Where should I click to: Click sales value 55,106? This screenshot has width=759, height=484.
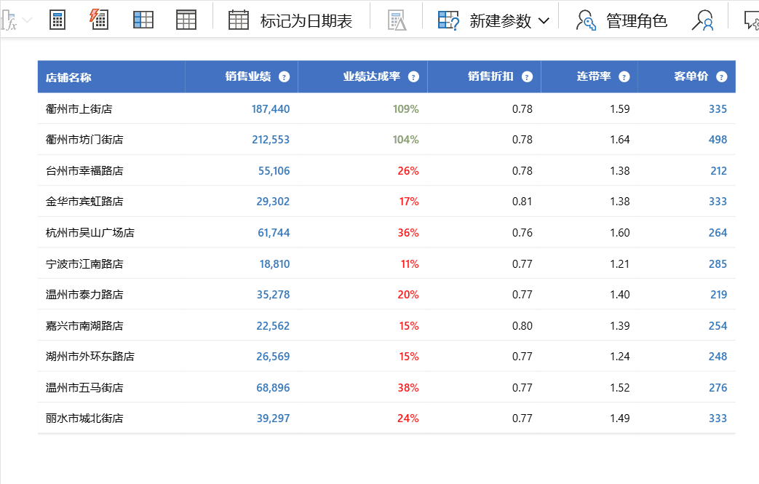(x=274, y=171)
